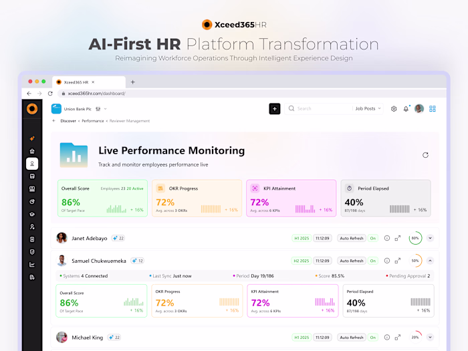The height and width of the screenshot is (351, 468).
Task: Click info icon in Michael King row
Action: 387,337
